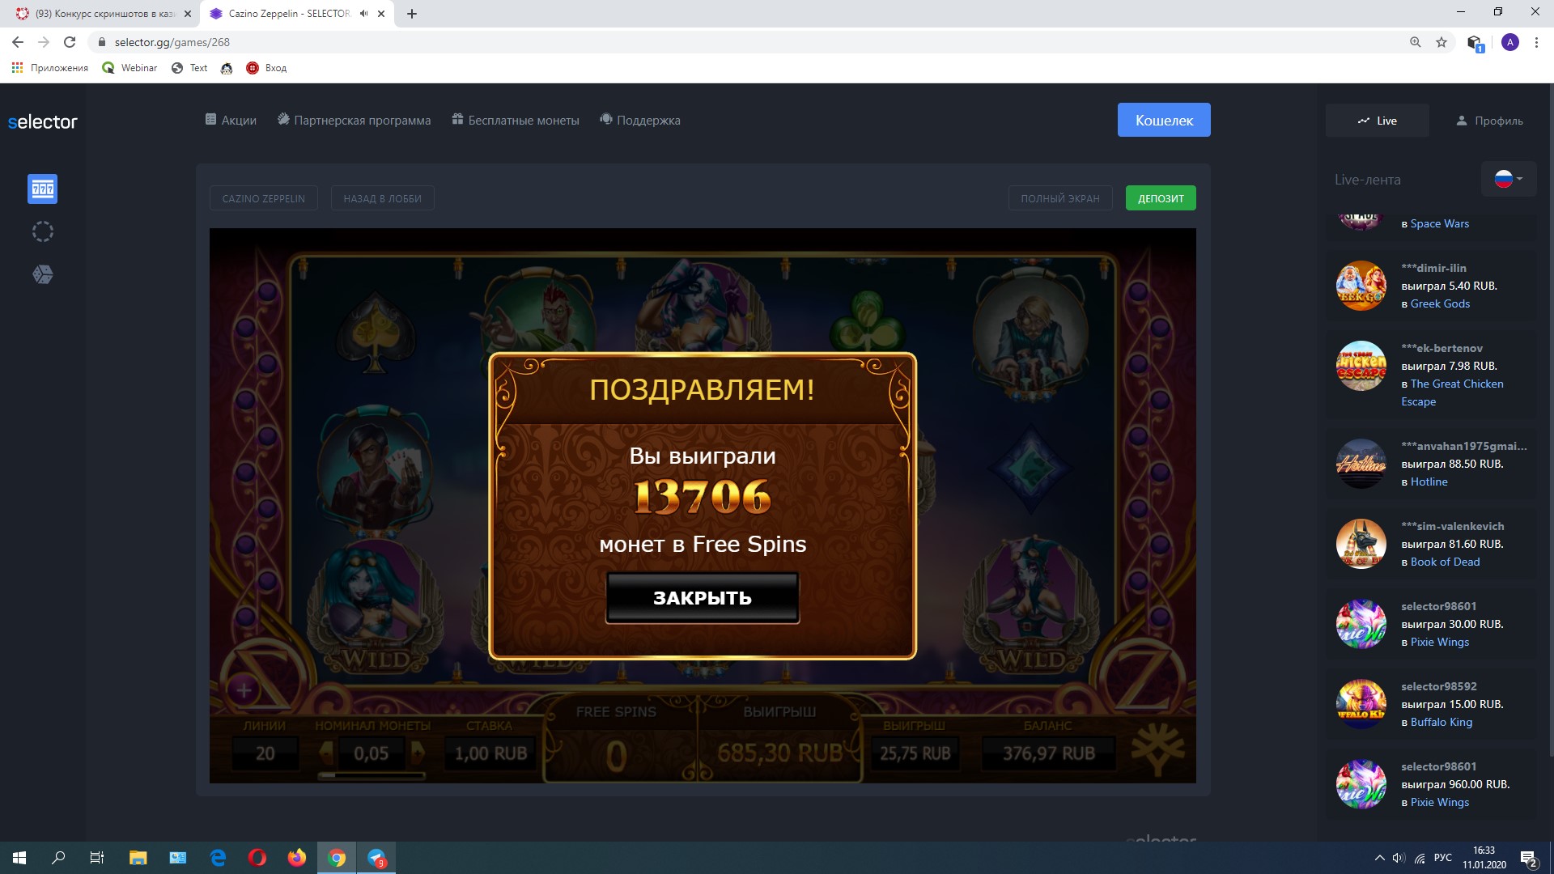Click the Pixie Wings game thumbnail
Screen dimensions: 1554x874
point(1361,624)
